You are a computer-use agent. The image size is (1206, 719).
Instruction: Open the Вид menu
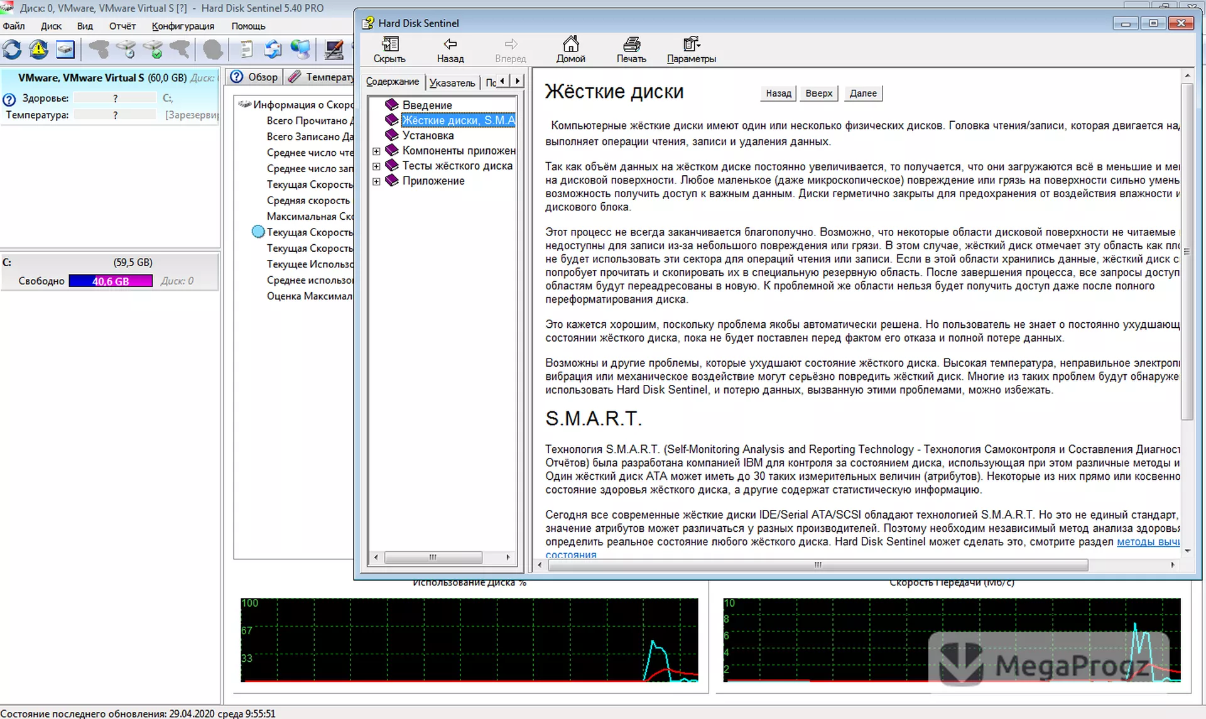click(x=85, y=26)
